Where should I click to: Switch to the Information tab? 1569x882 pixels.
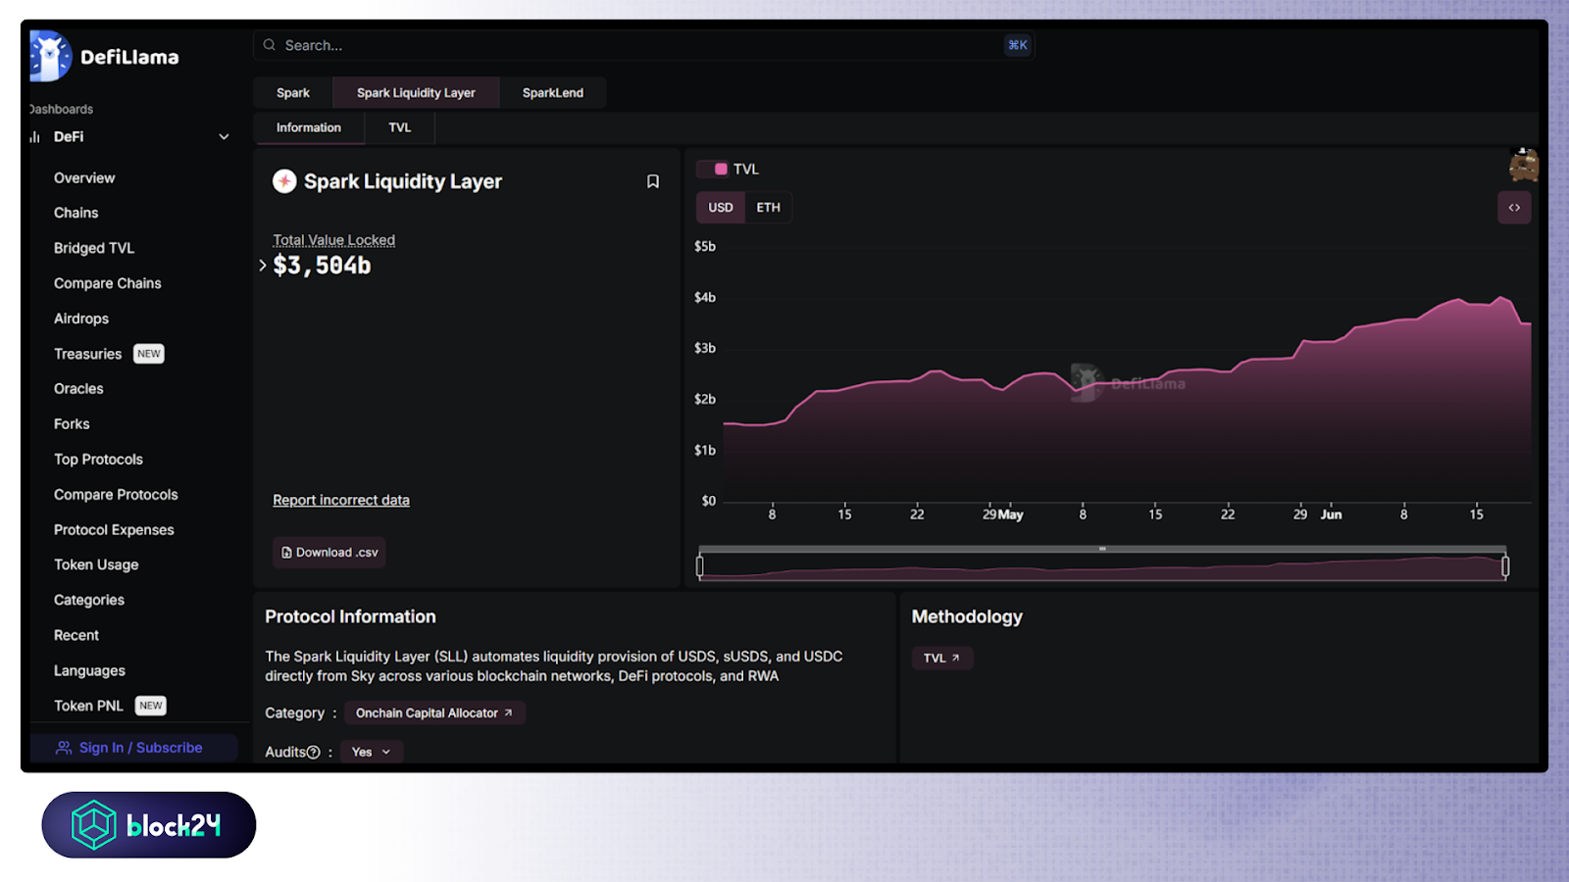(x=309, y=128)
